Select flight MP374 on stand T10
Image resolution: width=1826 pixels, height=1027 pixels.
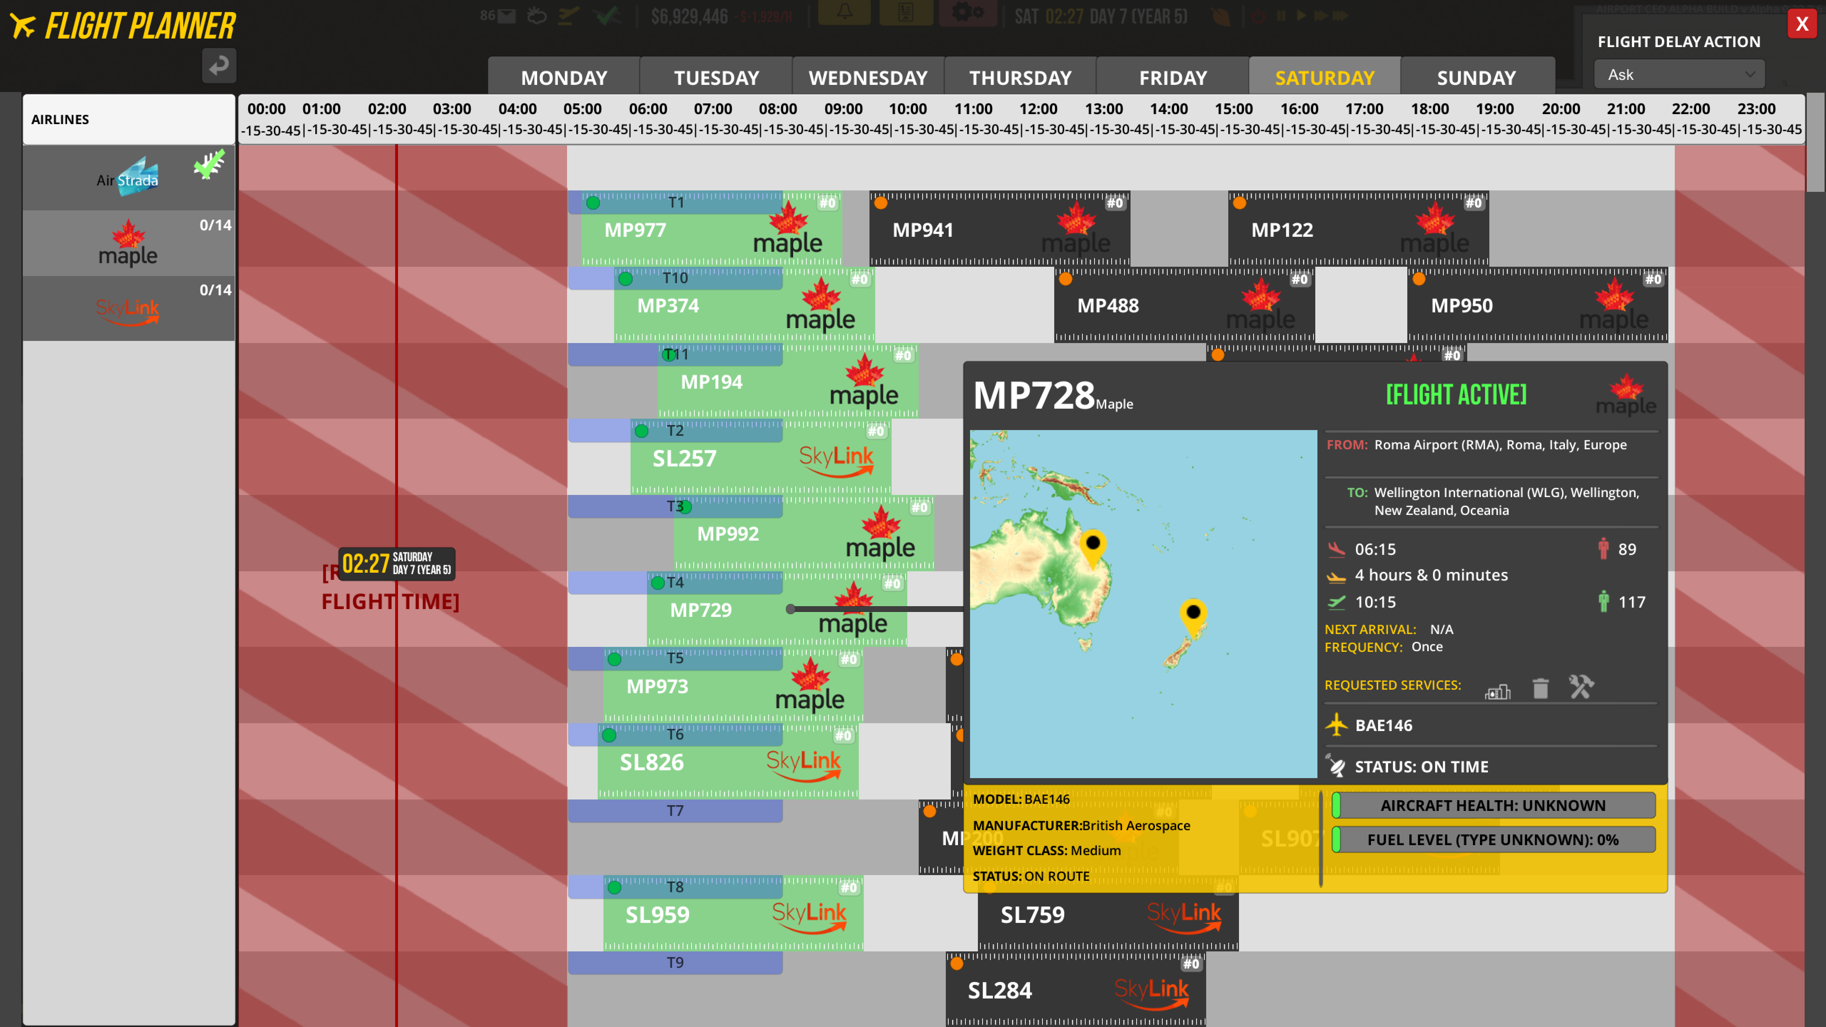[744, 306]
